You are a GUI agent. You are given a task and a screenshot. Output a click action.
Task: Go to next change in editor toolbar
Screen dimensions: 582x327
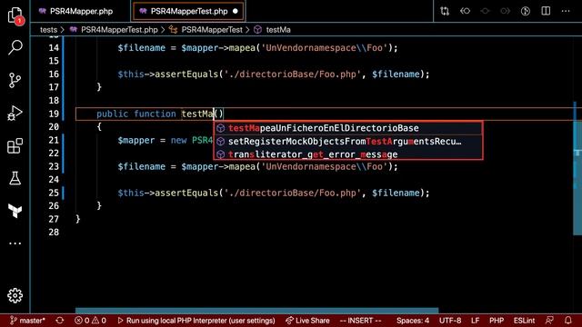(506, 11)
